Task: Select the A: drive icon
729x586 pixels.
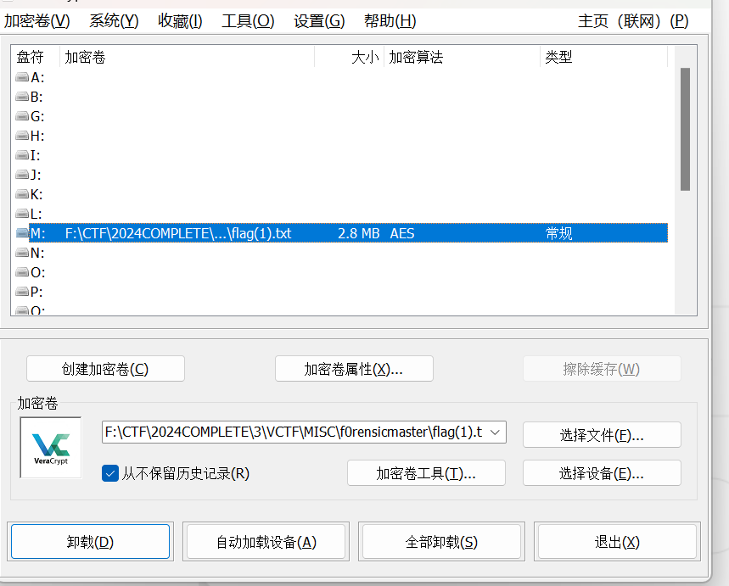Action: [x=22, y=77]
